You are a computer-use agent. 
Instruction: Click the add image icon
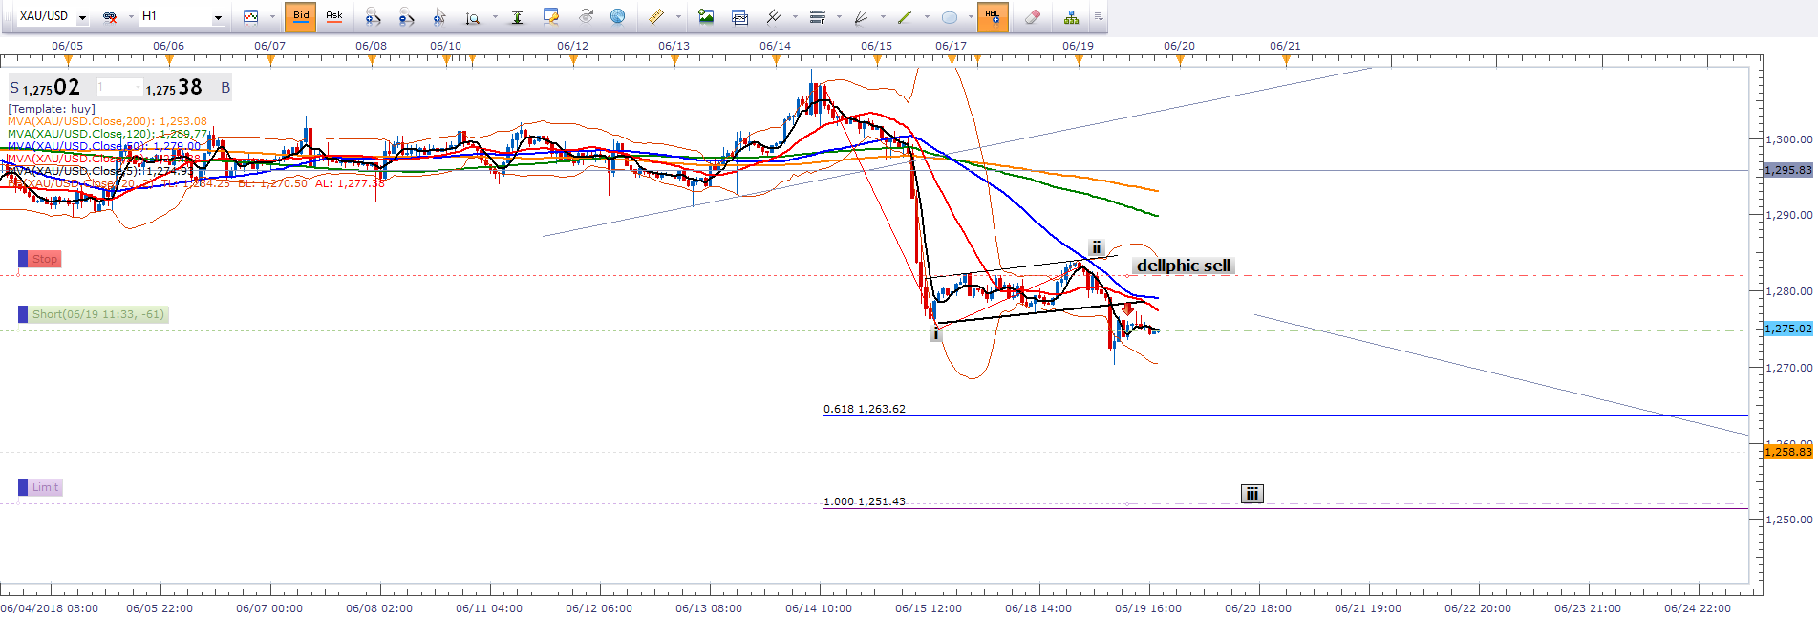706,16
